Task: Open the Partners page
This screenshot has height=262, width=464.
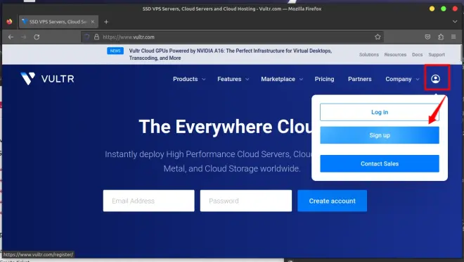Action: (x=359, y=79)
